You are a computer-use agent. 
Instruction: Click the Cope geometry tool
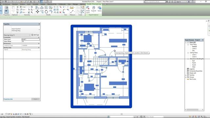point(23,7)
